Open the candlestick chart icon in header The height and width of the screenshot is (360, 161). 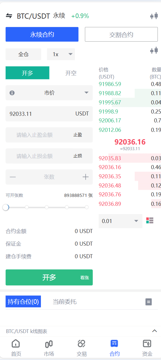(154, 16)
